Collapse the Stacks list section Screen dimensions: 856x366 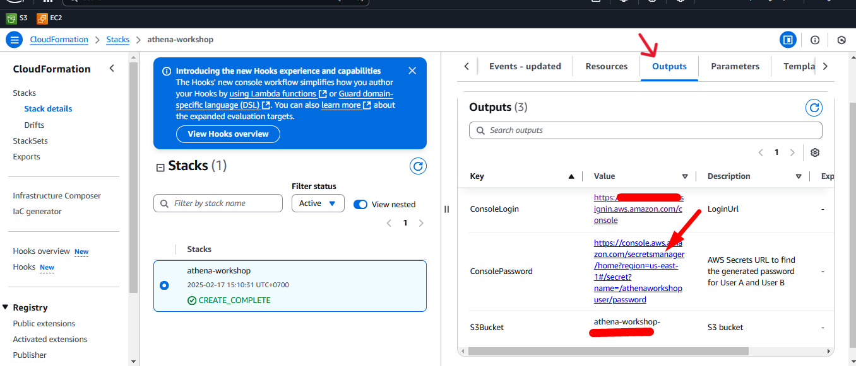[160, 167]
